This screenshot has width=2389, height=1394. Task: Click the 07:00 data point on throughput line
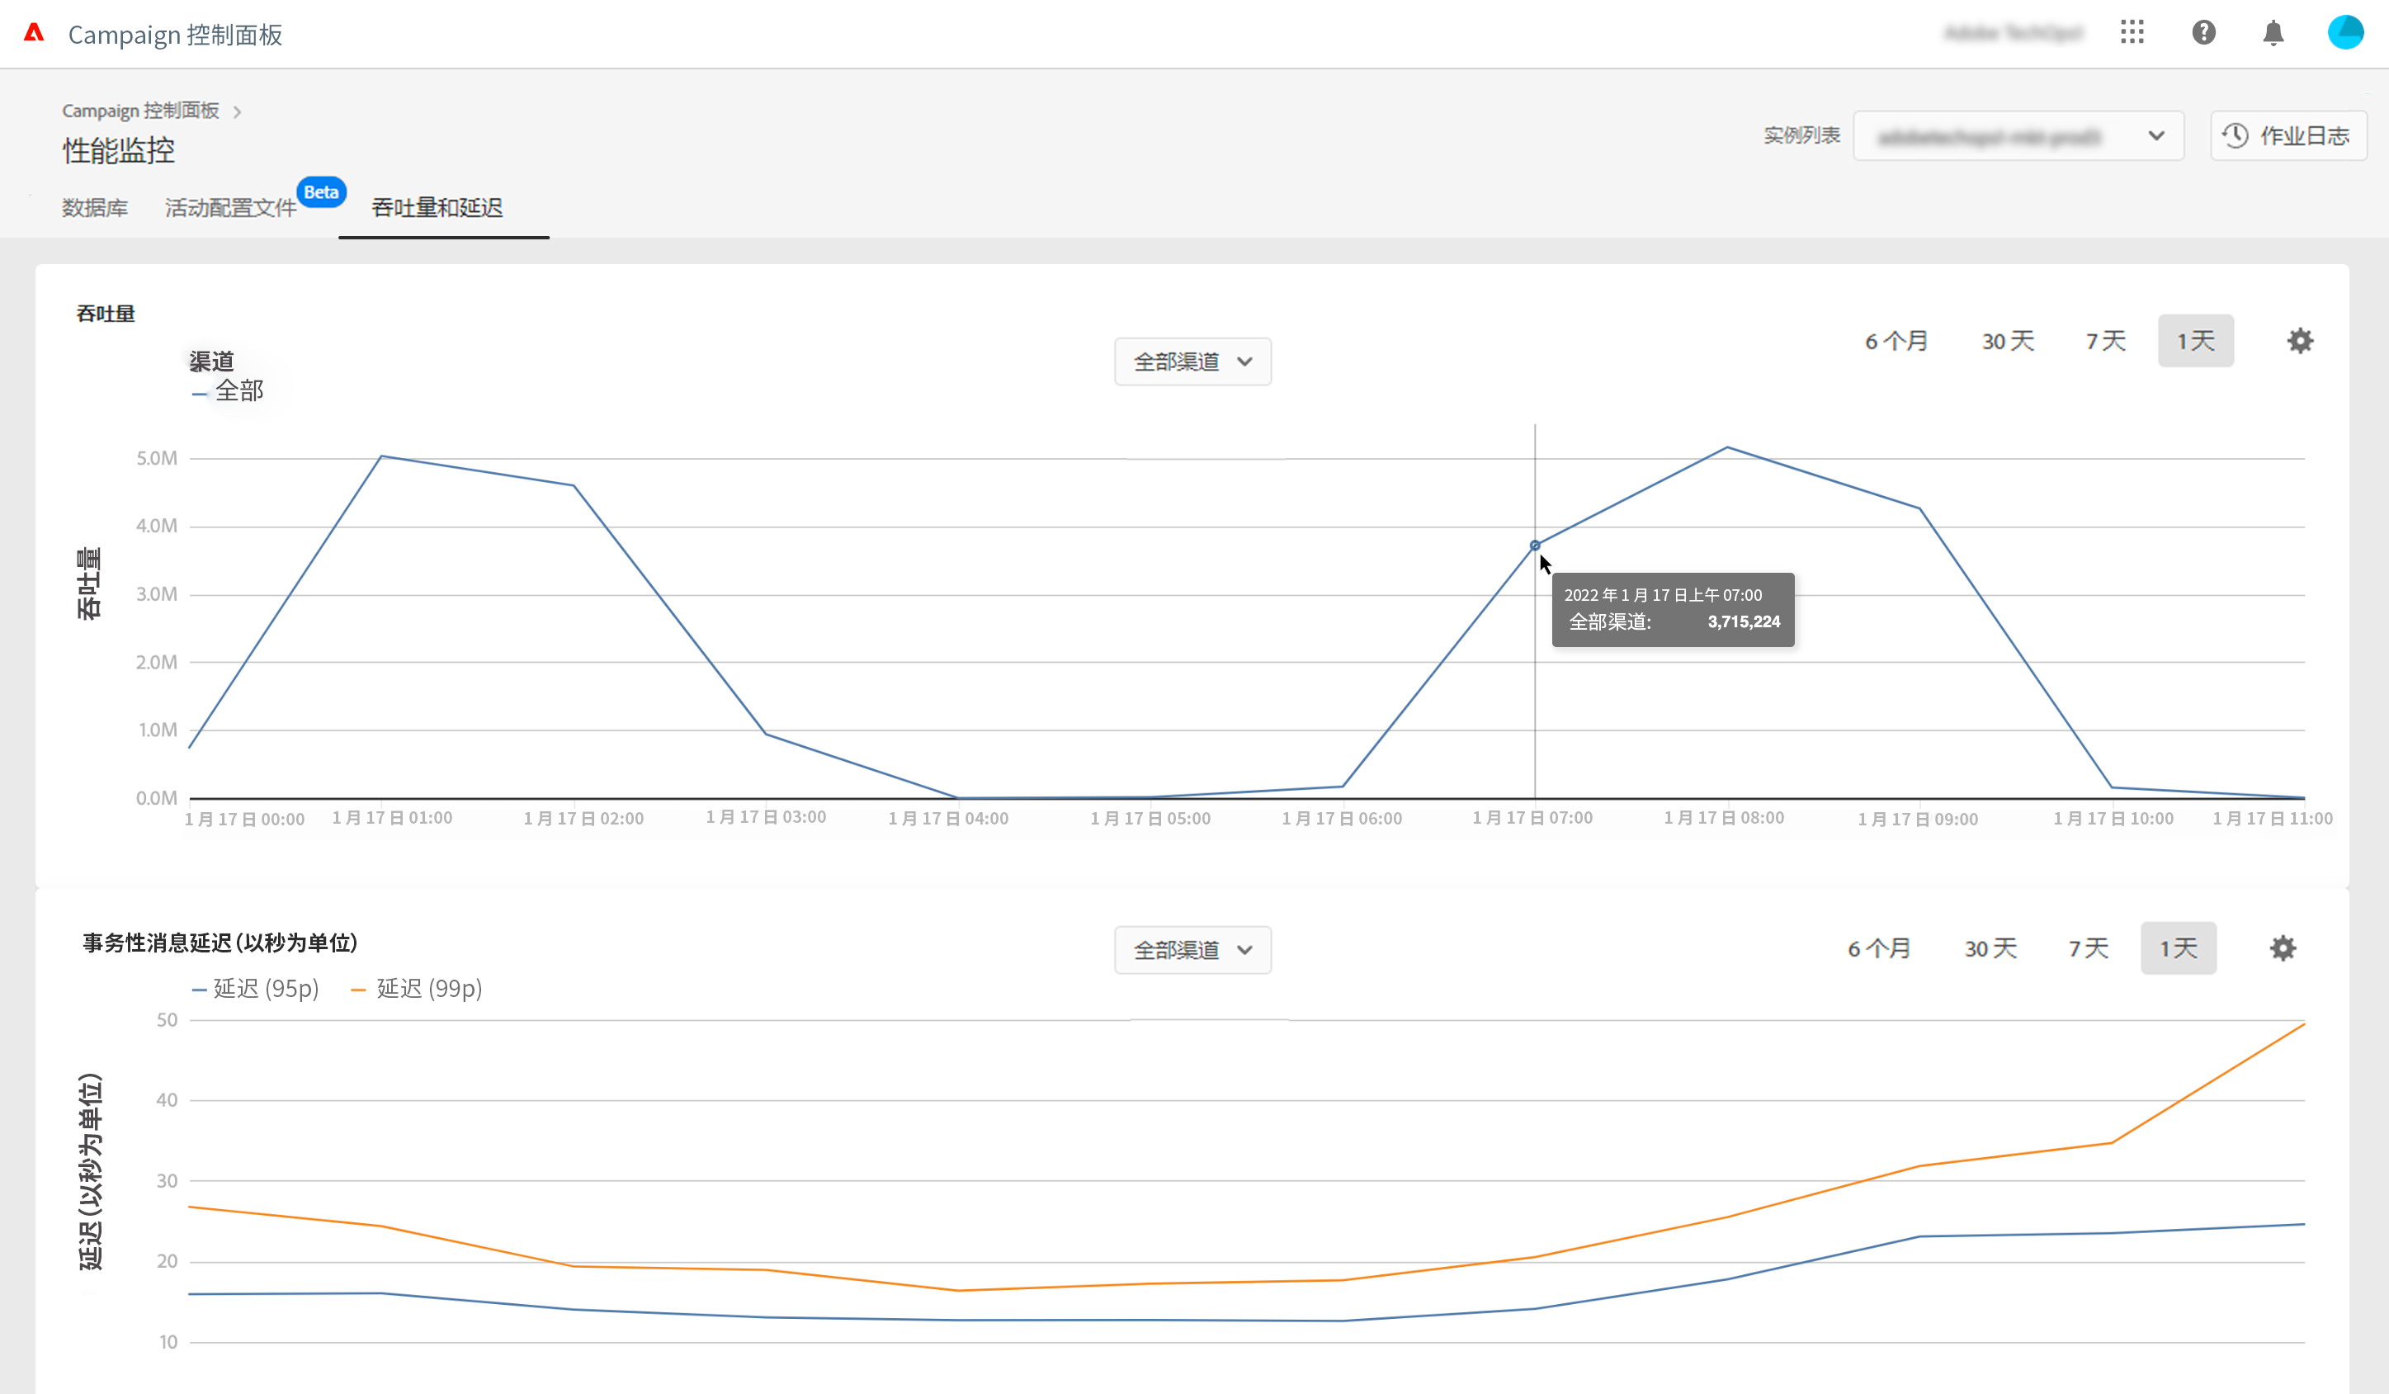point(1535,546)
